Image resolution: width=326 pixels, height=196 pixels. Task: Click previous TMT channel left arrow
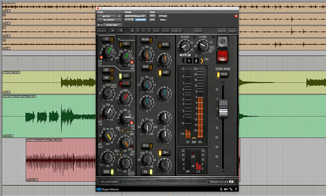pyautogui.click(x=183, y=61)
